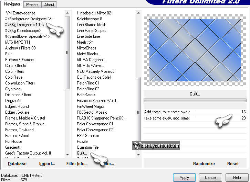Screen dimensions: 250x182
Task: Click Randomize settings
Action: (x=204, y=163)
